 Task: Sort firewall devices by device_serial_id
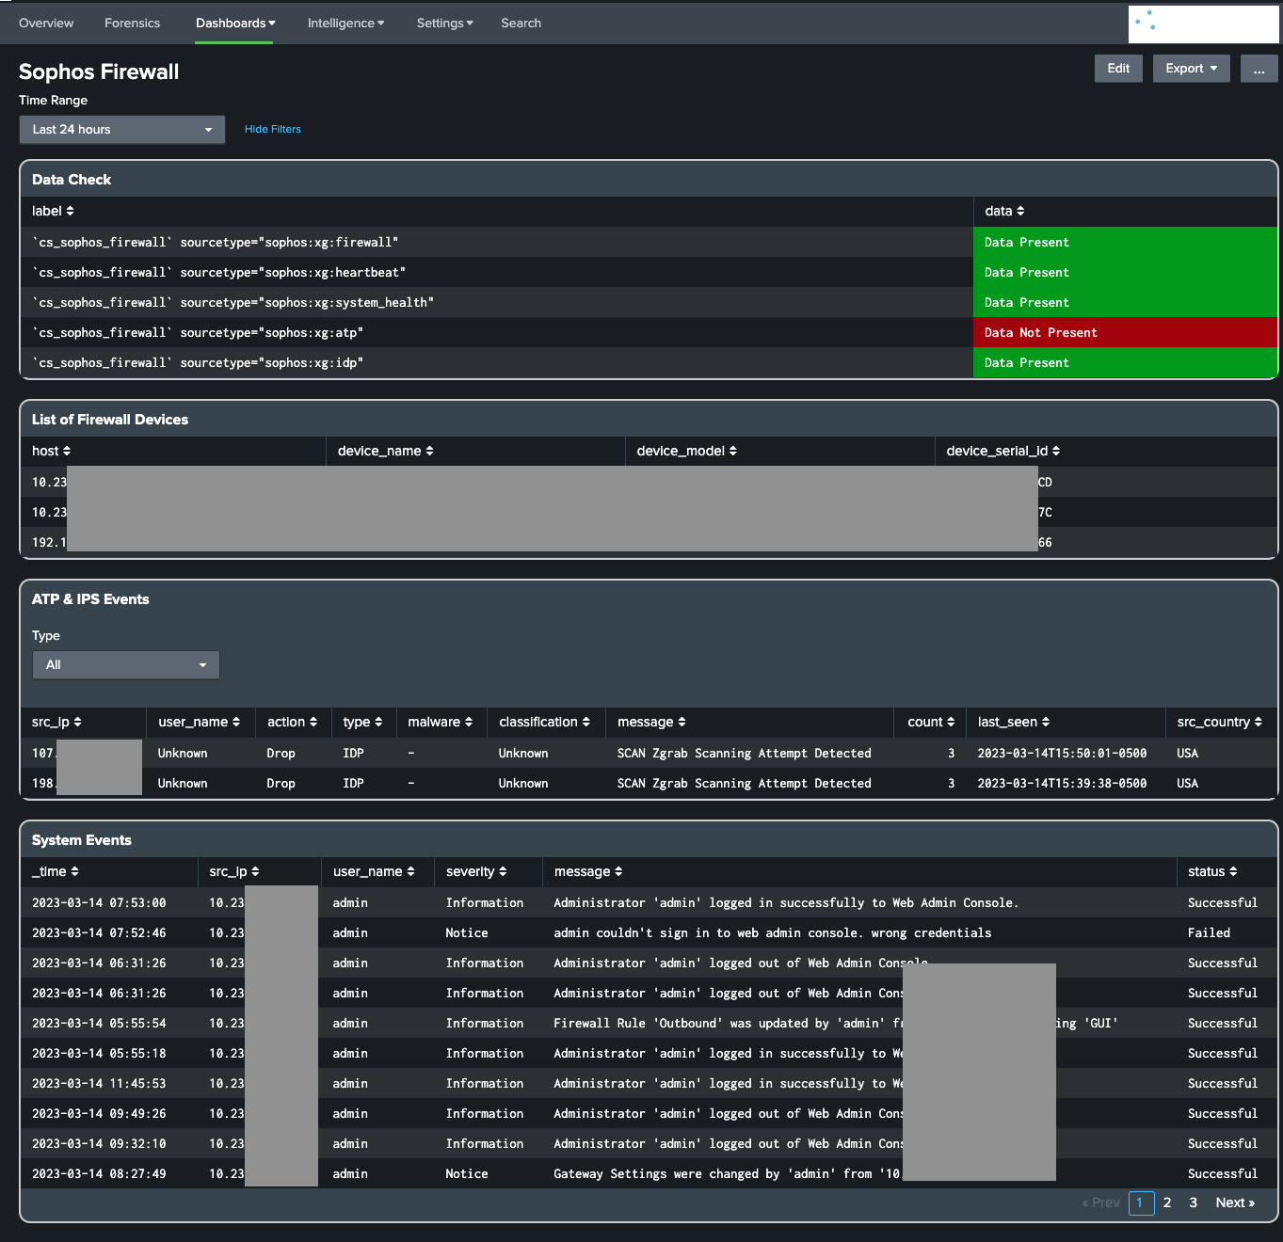click(x=1002, y=451)
